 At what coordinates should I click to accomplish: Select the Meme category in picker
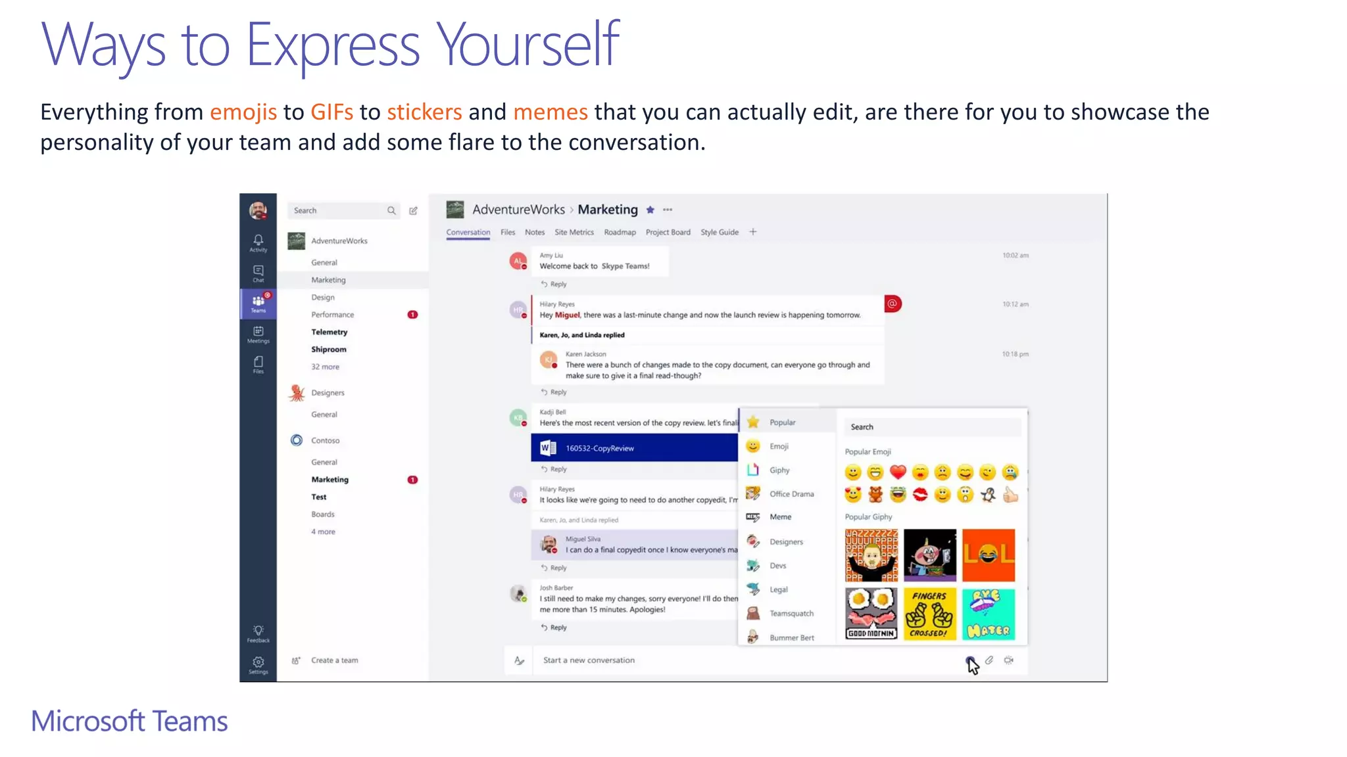[787, 517]
